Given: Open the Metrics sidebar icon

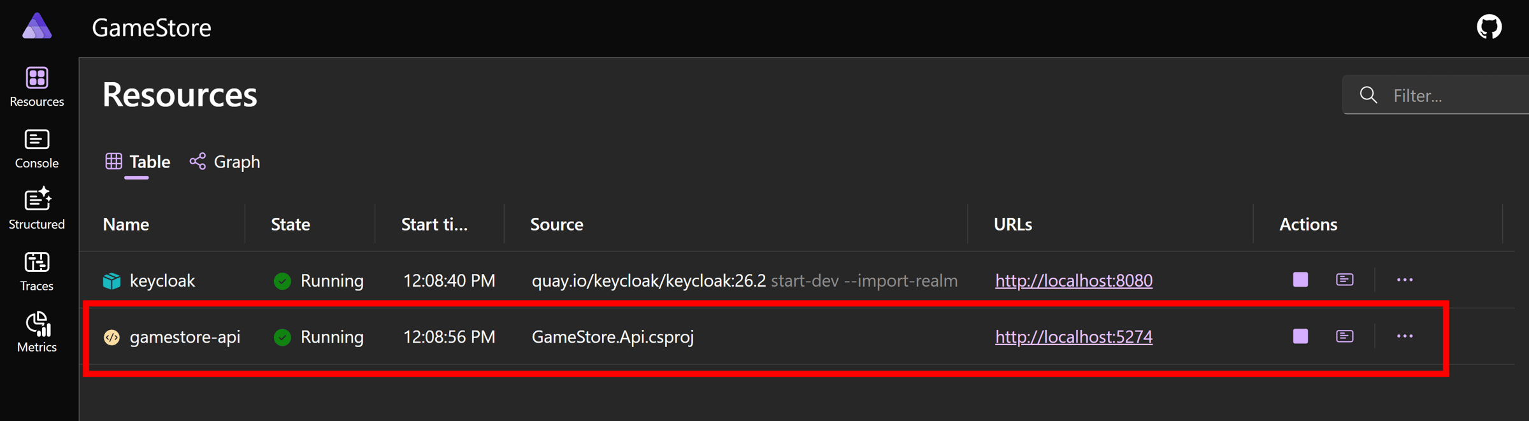Looking at the screenshot, I should [37, 332].
